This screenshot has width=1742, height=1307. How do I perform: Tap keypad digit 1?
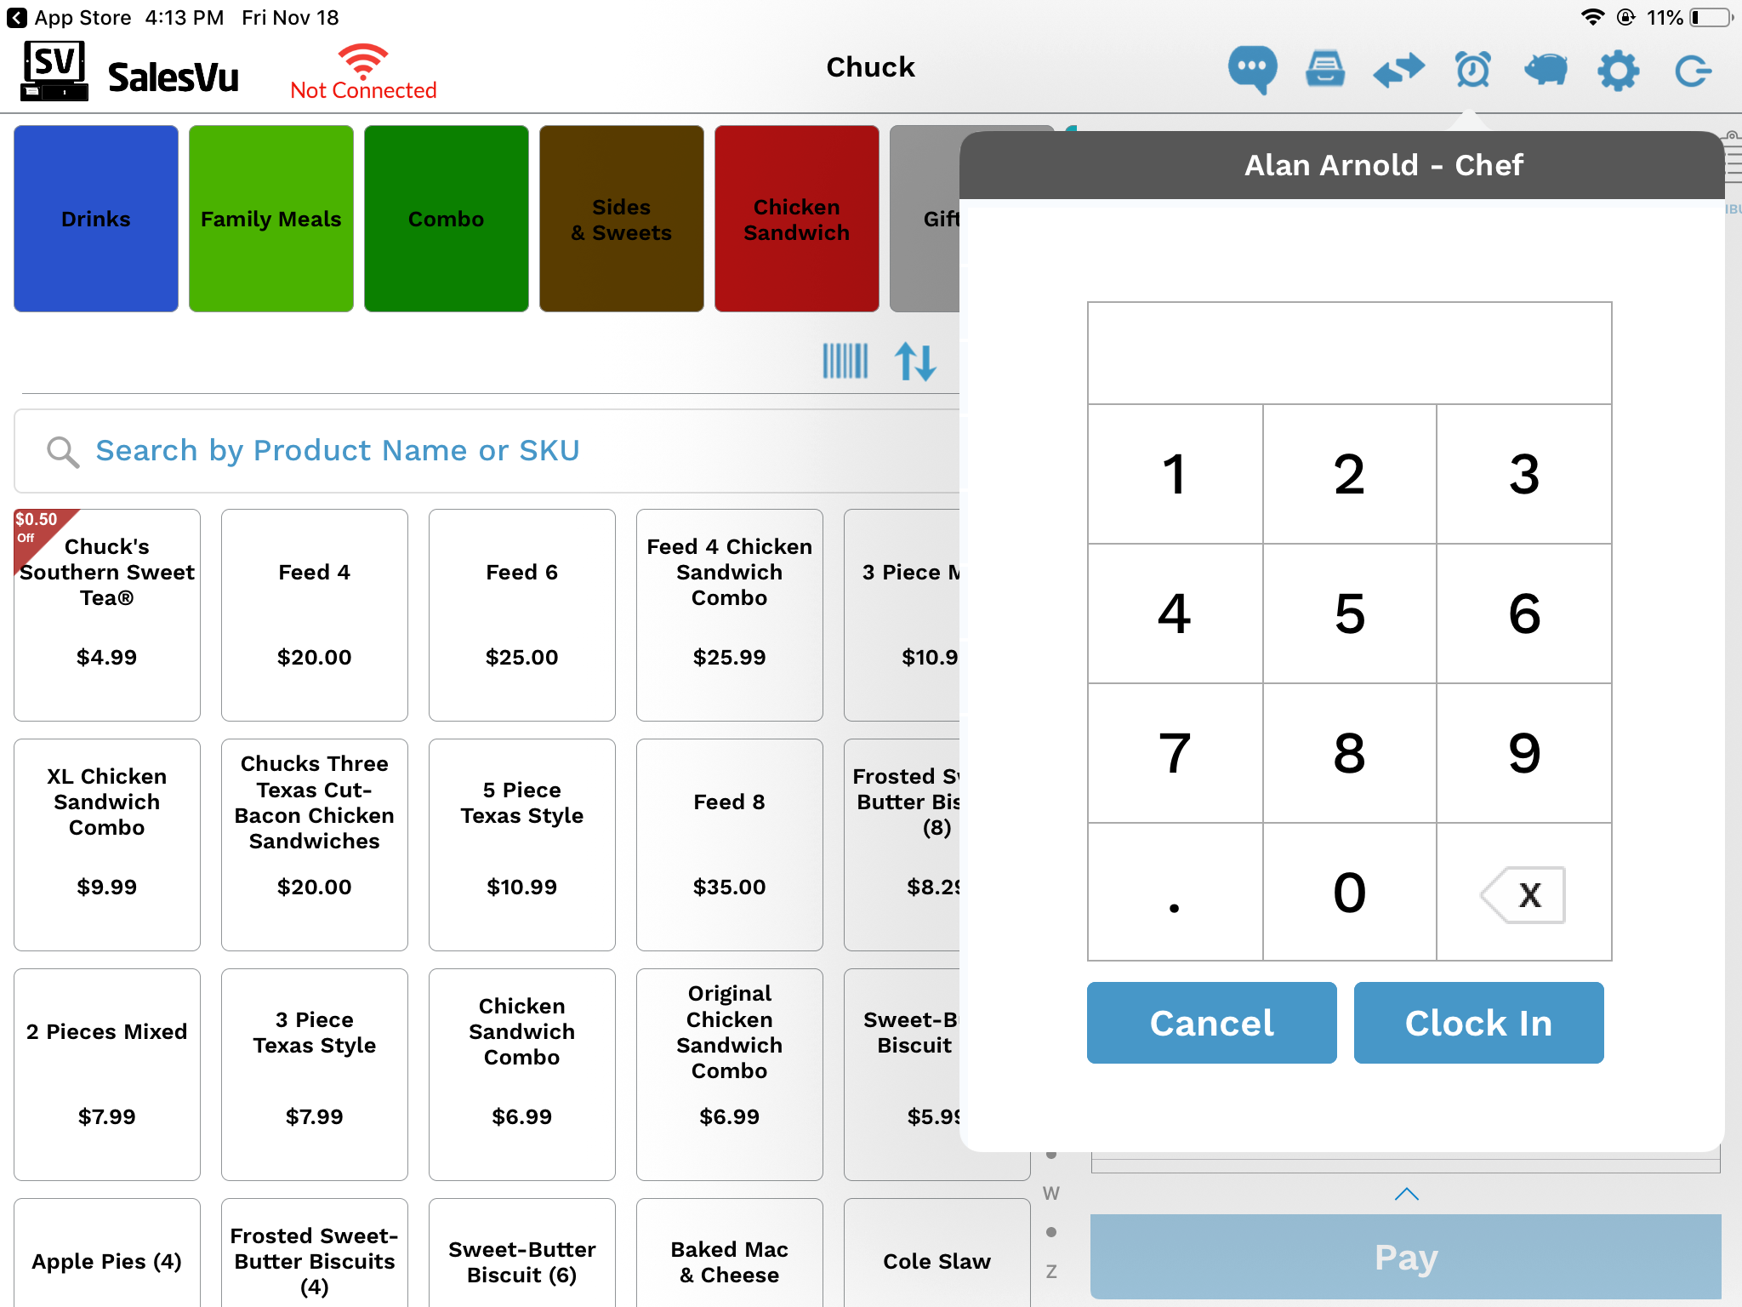1176,474
